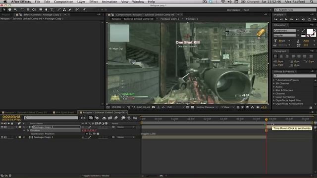Enable Frame Blending for timeline
Viewport: 317px width, 178px height.
click(x=110, y=118)
